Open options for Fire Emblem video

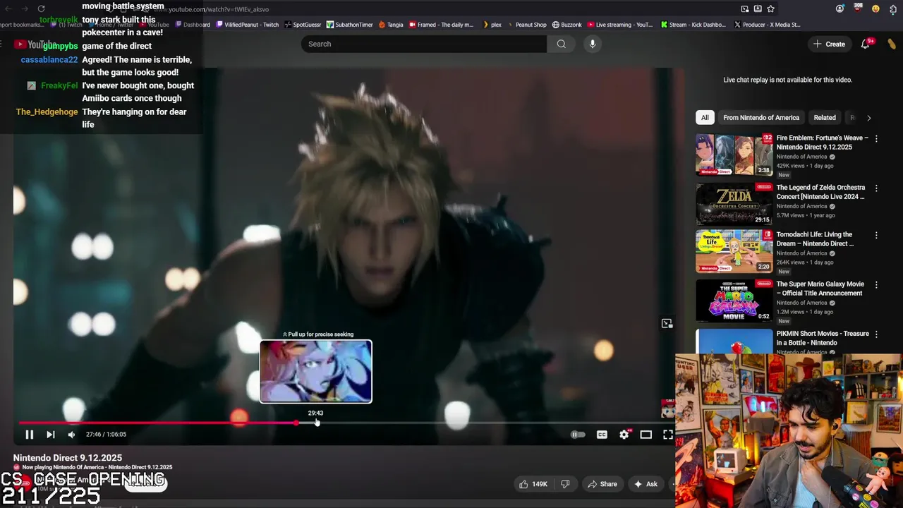[x=876, y=139]
